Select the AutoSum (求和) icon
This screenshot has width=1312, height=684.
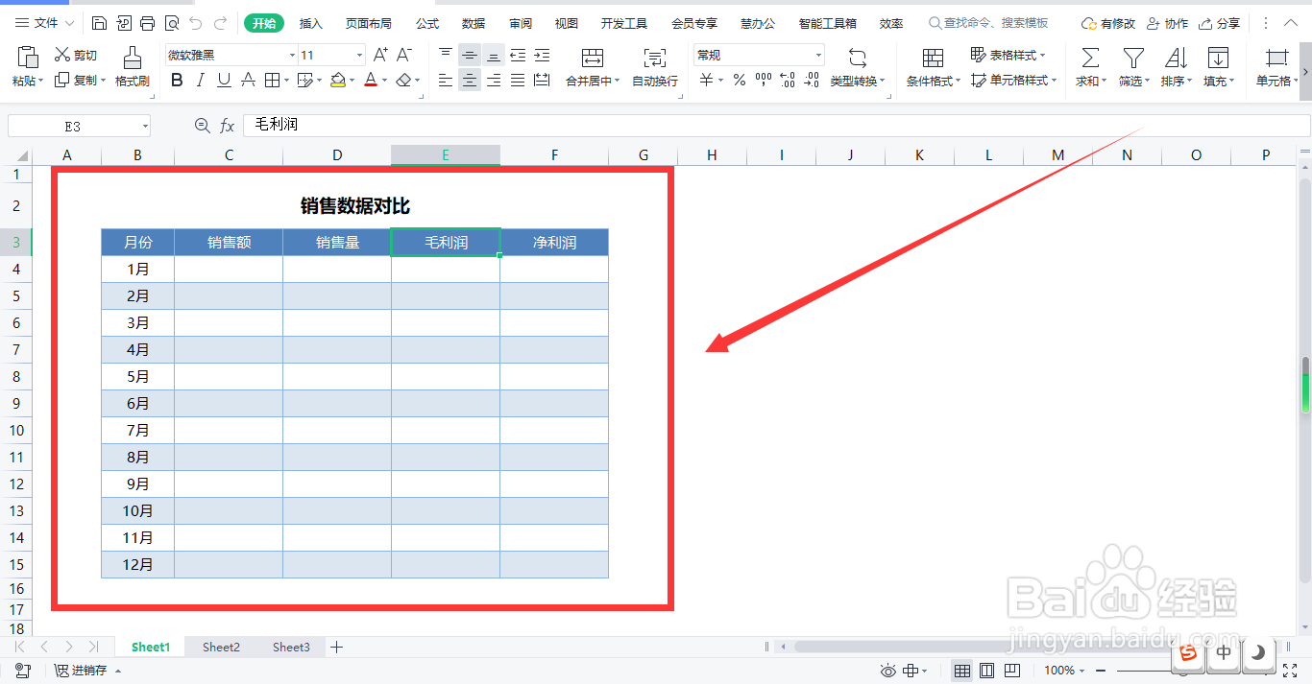point(1088,67)
